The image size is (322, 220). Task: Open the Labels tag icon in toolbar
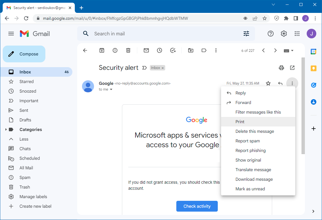coord(204,50)
